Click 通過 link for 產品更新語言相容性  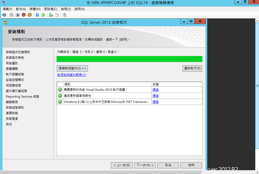[x=156, y=96]
